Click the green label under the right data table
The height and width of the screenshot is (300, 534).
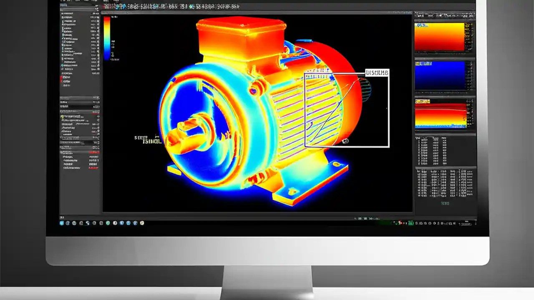coord(445,204)
